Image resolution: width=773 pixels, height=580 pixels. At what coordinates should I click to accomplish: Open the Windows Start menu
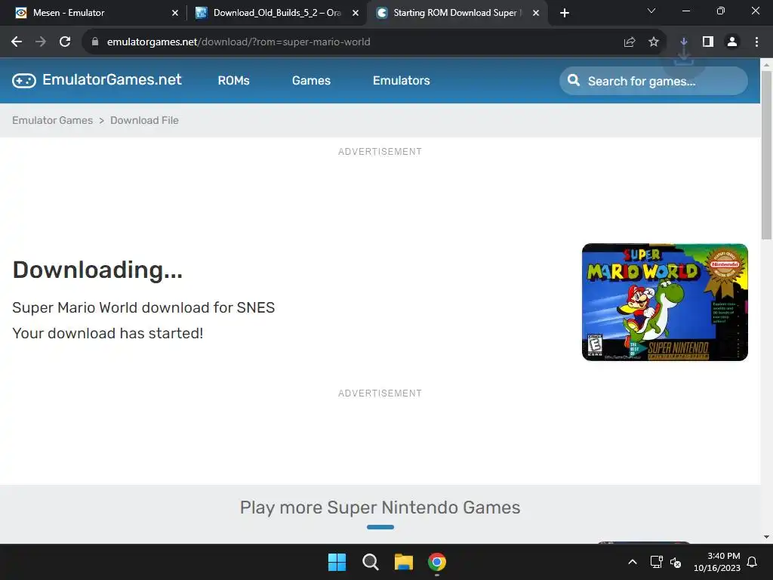[x=337, y=562]
